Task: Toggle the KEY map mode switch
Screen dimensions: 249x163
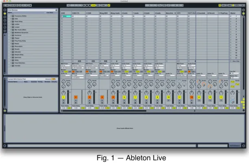Action: click(224, 5)
